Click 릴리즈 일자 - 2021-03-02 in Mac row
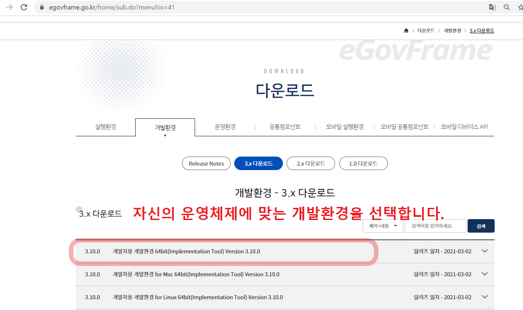 click(443, 274)
